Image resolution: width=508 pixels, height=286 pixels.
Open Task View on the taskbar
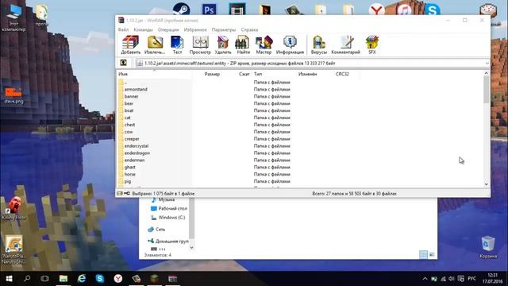pyautogui.click(x=44, y=279)
